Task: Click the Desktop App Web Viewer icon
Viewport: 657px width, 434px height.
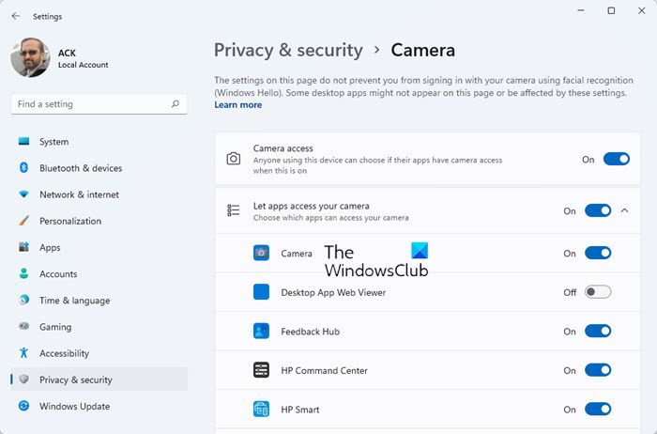Action: coord(261,292)
